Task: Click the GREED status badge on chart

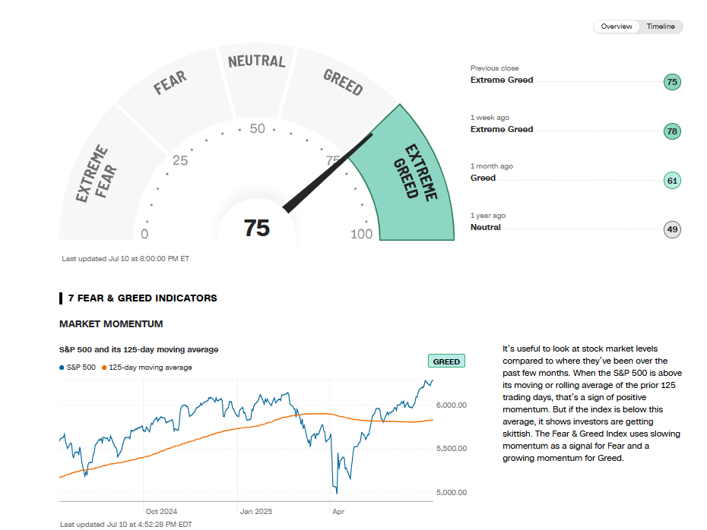Action: coord(446,361)
